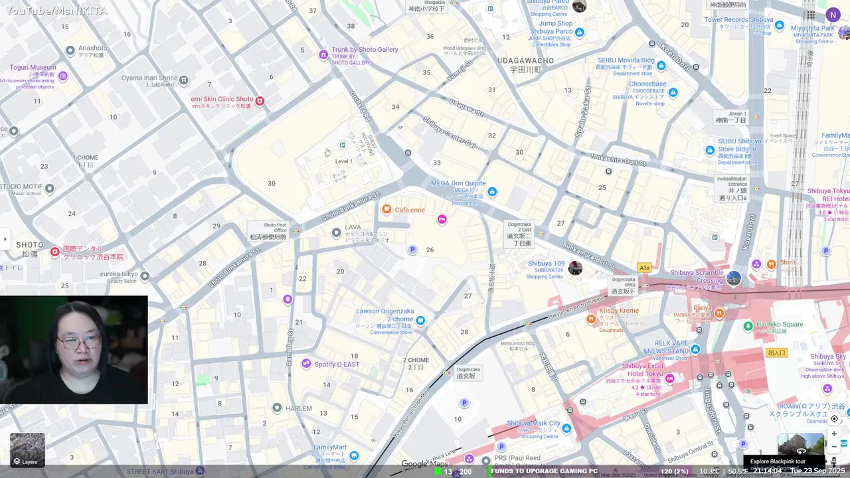This screenshot has width=850, height=478.
Task: Select the bus stop icon on Orchard Rd
Action: click(x=408, y=153)
